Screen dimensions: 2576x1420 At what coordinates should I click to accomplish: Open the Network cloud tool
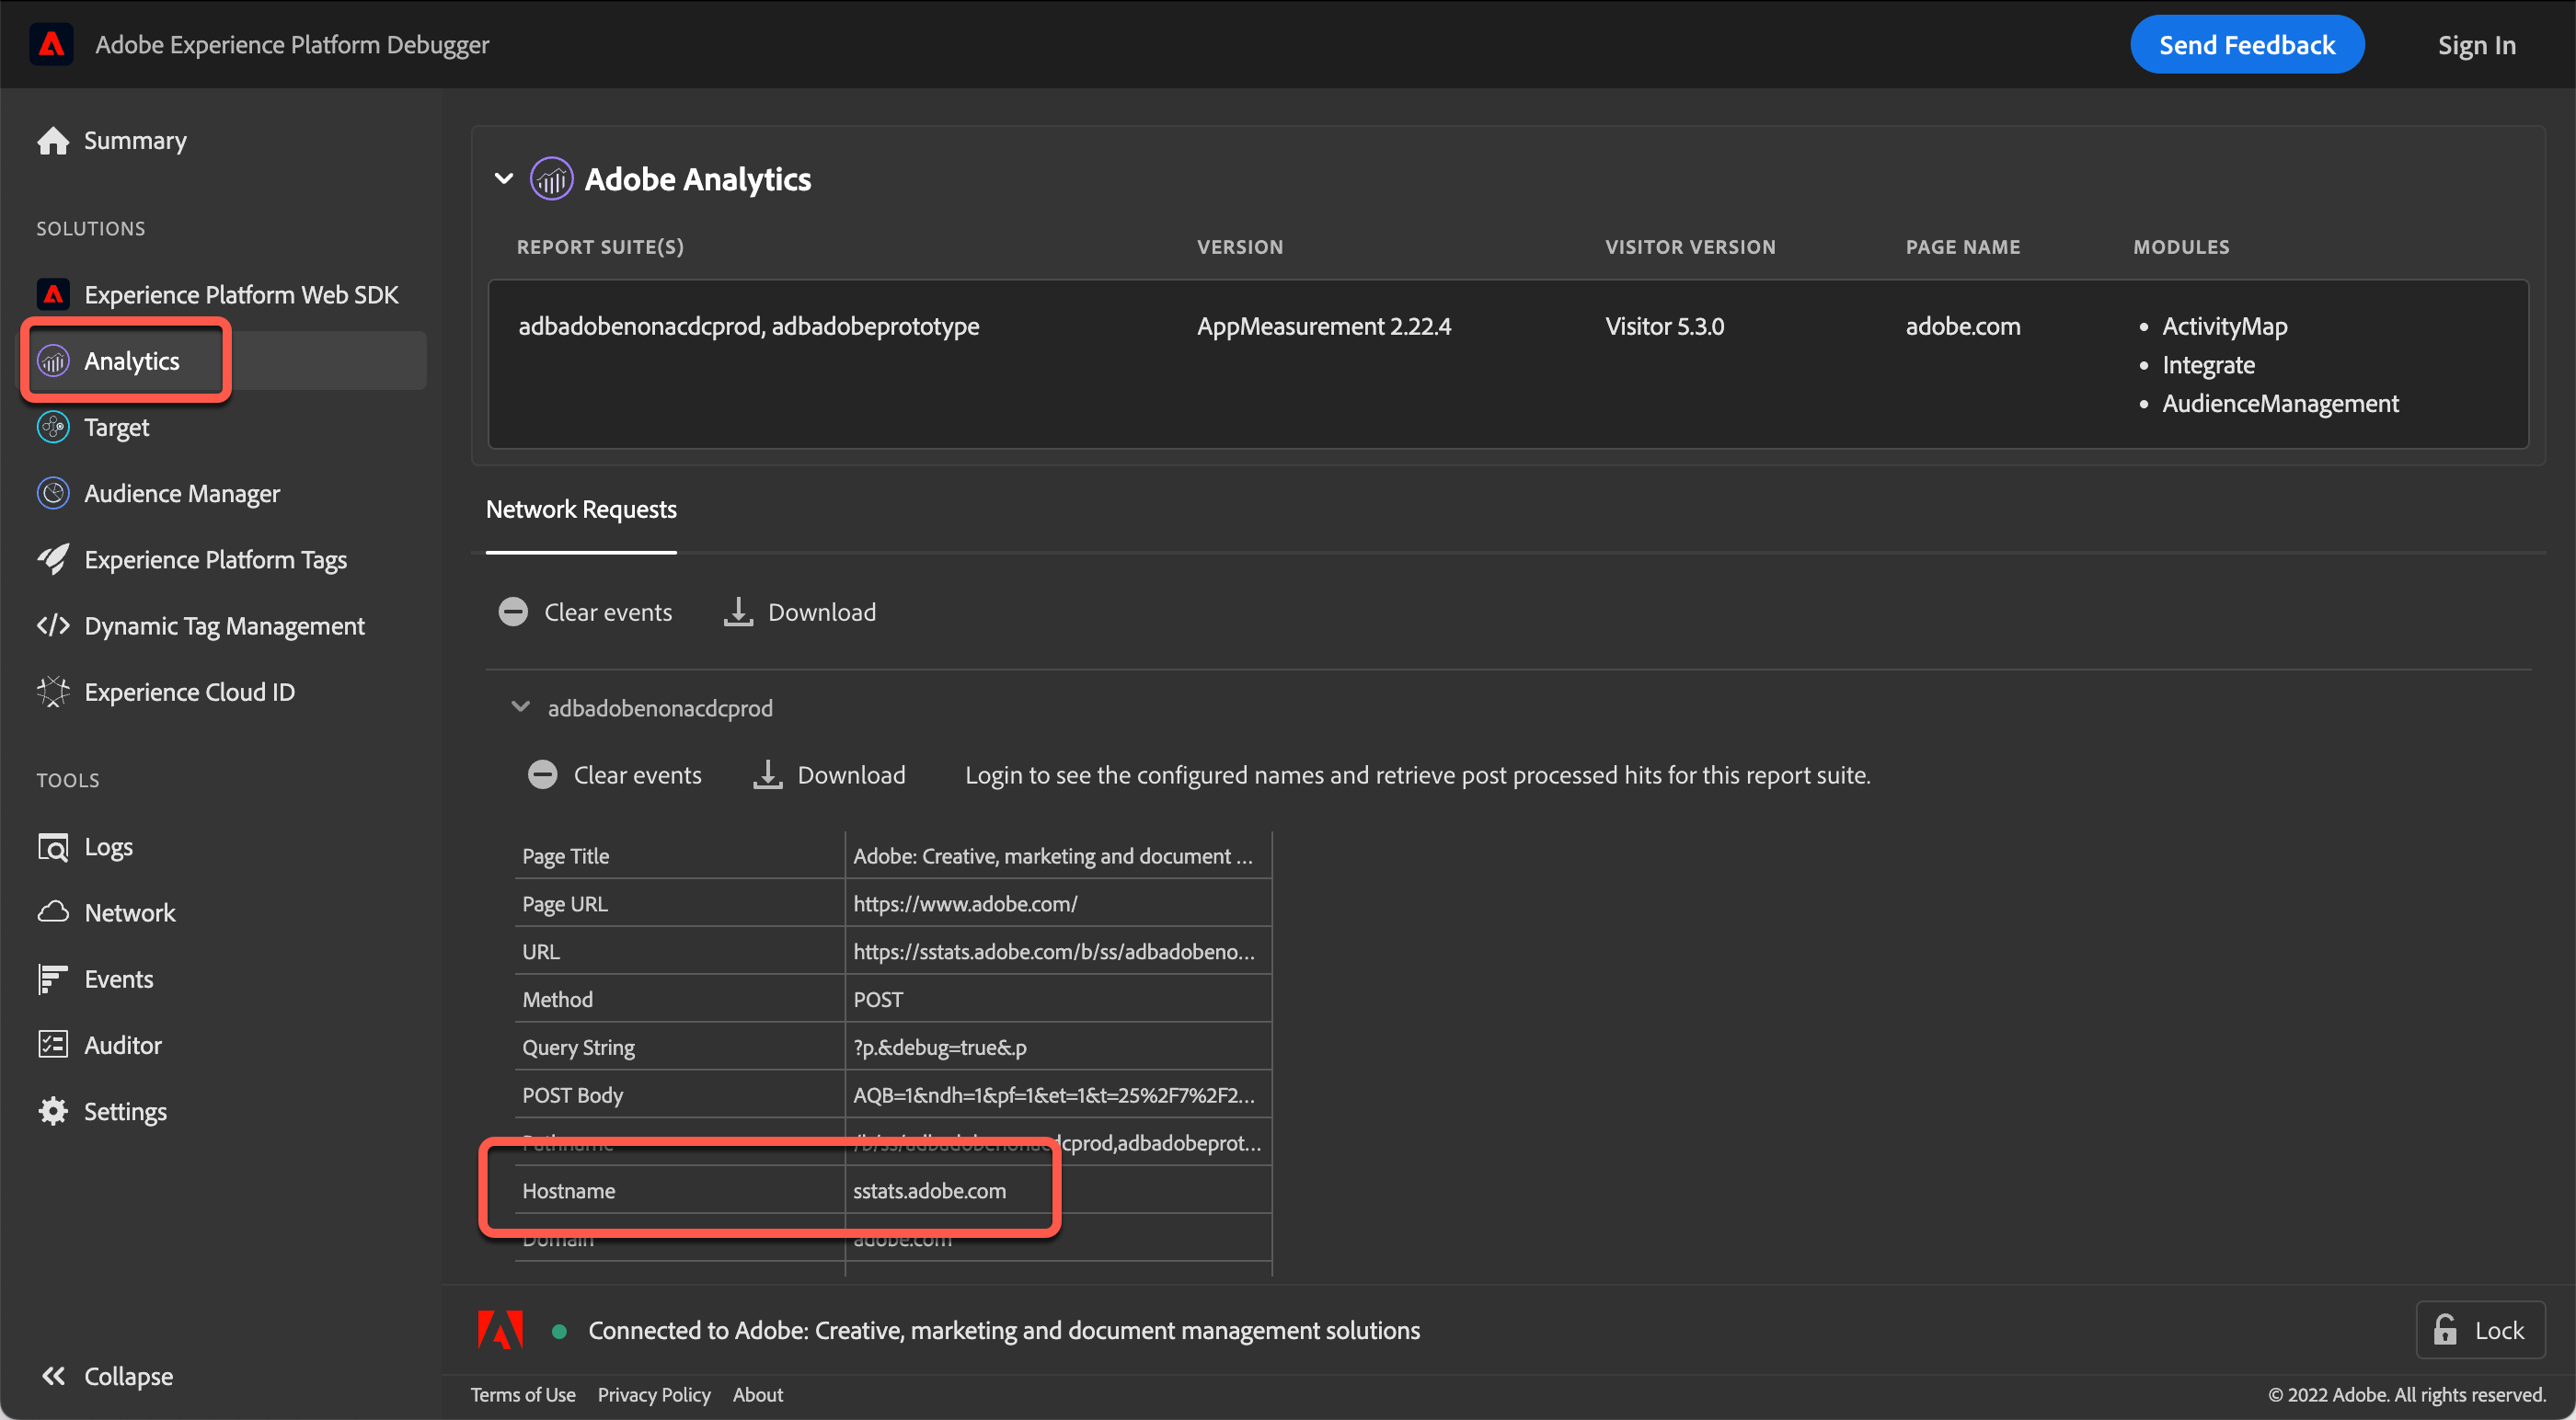(53, 912)
